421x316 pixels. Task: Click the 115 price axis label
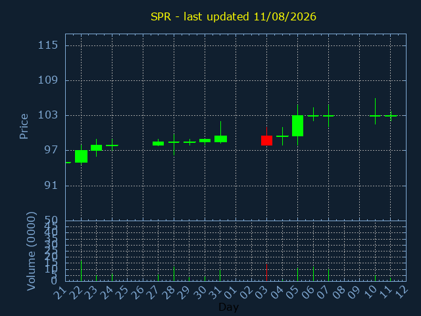[x=48, y=45]
